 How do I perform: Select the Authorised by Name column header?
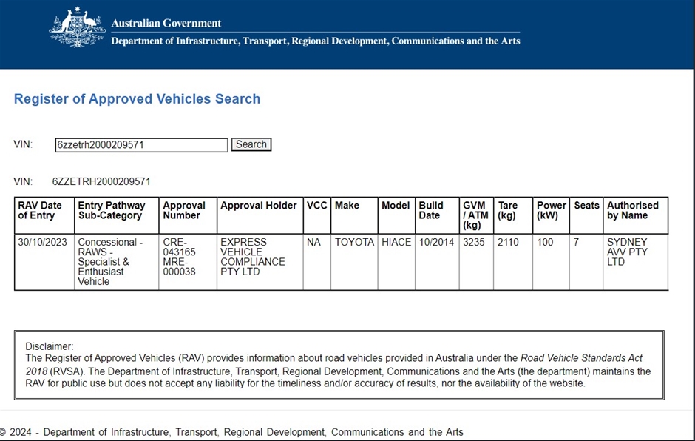[x=633, y=211]
